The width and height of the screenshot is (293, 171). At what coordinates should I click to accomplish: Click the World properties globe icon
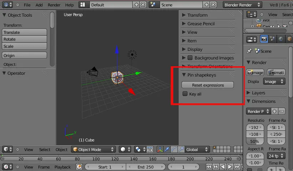point(281,39)
